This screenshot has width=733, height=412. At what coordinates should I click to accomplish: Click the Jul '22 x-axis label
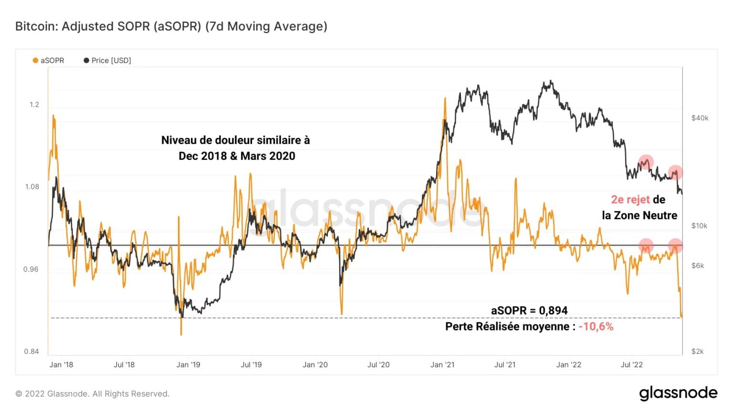[631, 365]
